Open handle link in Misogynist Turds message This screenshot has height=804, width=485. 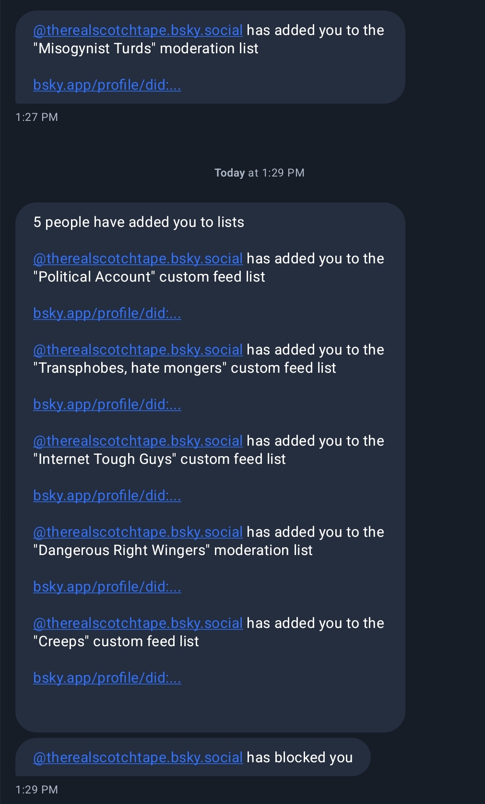coord(138,30)
